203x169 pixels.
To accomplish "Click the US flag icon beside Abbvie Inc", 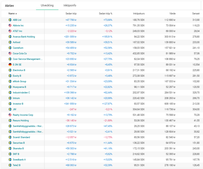I will [10, 26].
